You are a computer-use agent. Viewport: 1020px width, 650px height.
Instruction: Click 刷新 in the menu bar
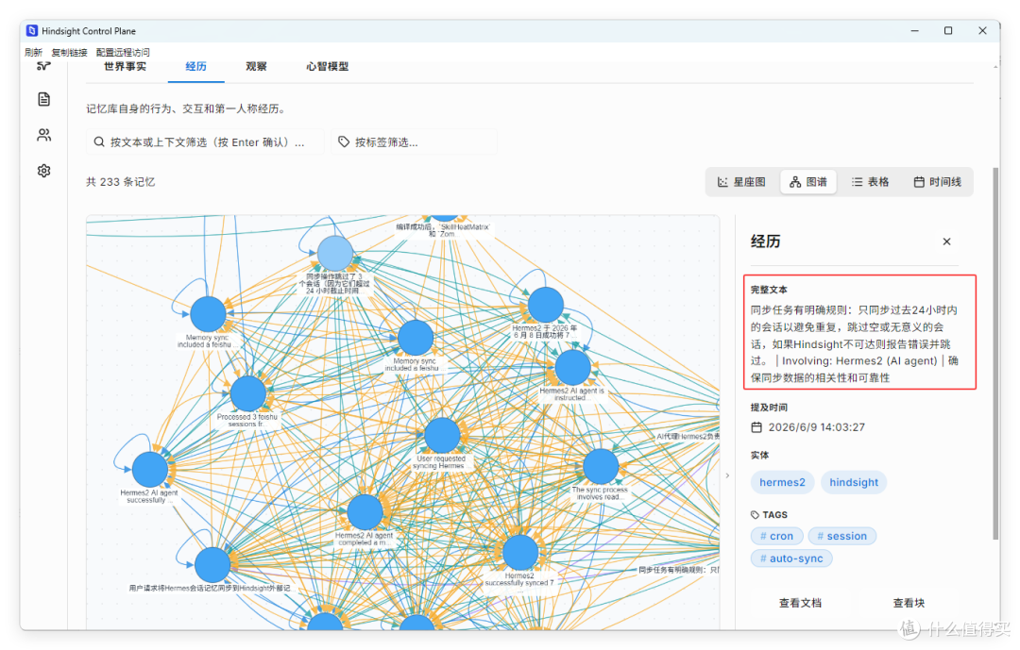click(x=34, y=52)
